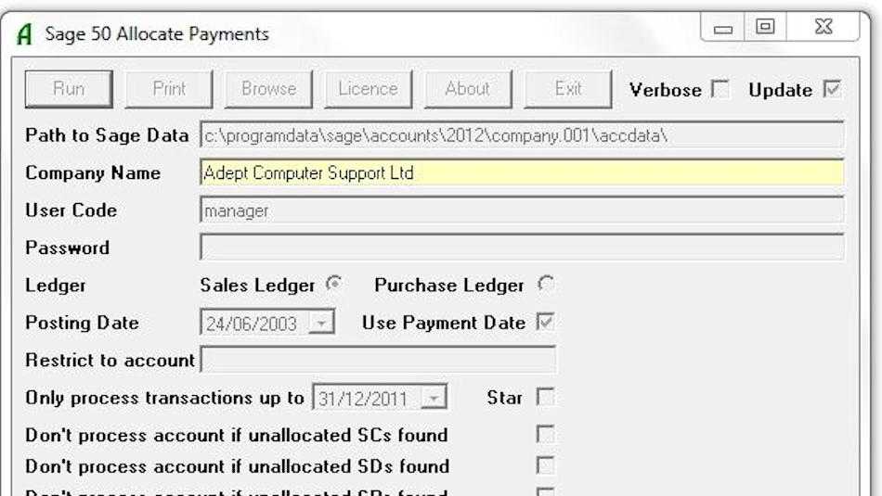Select the Purchase Ledger radio button

coord(545,284)
